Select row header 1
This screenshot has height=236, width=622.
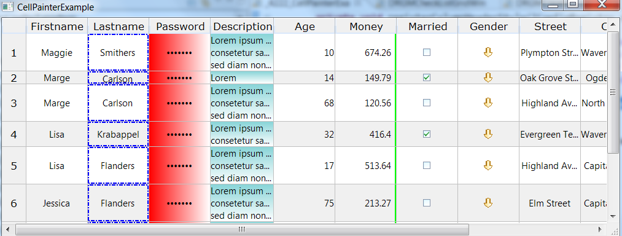14,52
